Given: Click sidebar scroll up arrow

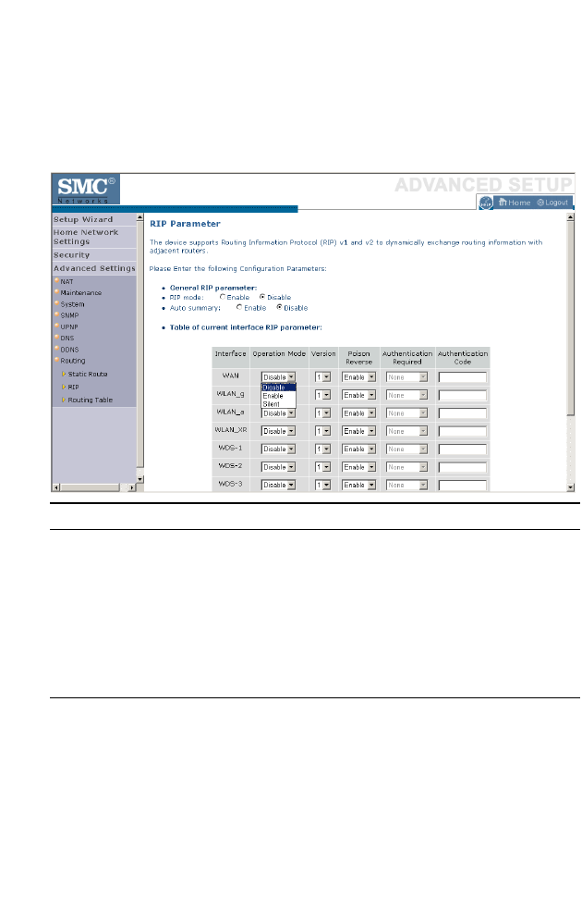Looking at the screenshot, I should [x=139, y=218].
